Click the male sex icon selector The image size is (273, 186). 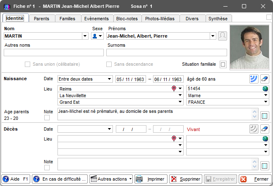pyautogui.click(x=97, y=36)
